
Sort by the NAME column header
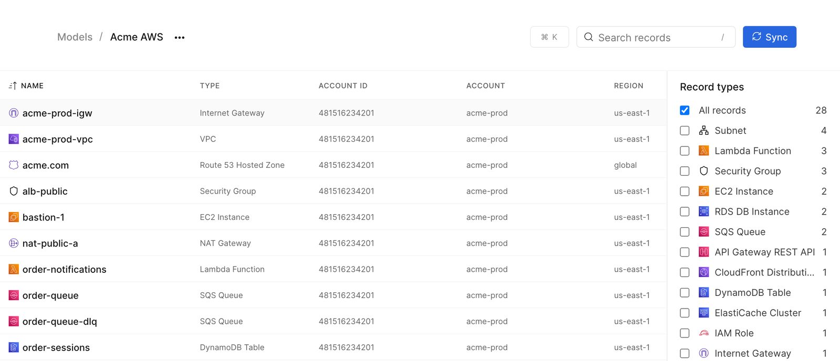[x=32, y=86]
